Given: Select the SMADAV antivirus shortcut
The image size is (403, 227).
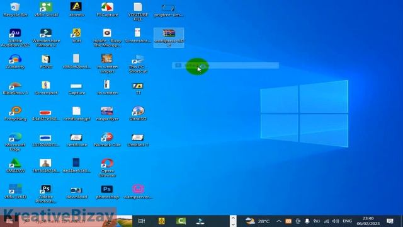Looking at the screenshot, I should click(15, 165).
